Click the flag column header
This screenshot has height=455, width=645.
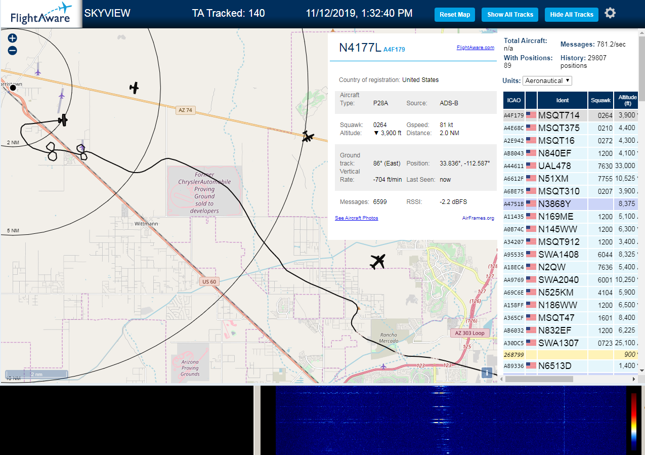pos(531,100)
